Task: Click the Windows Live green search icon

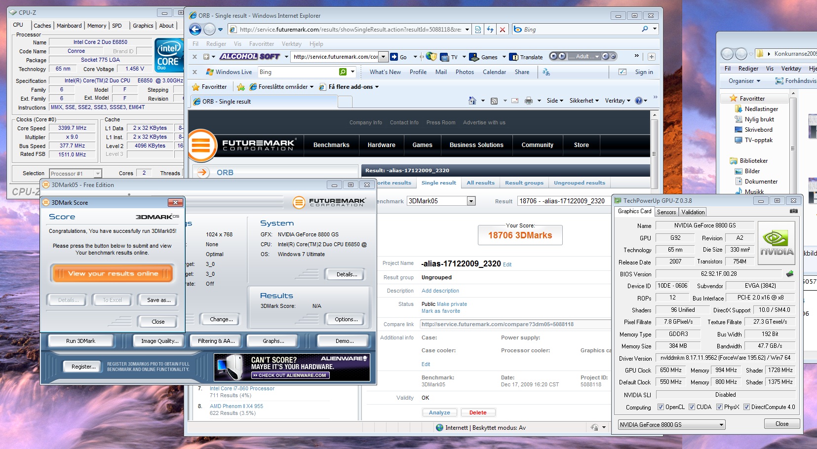Action: pyautogui.click(x=343, y=72)
